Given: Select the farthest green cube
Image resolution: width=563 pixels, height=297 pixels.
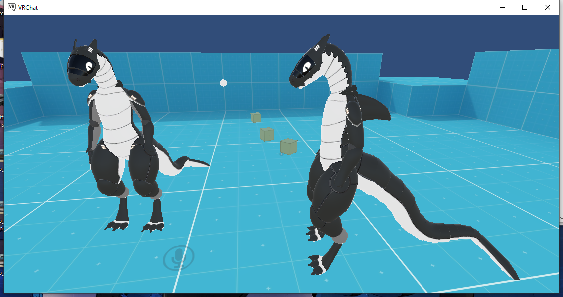Looking at the screenshot, I should tap(256, 117).
